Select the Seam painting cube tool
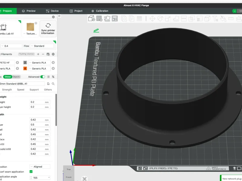Viewport: 242px width, 181px height. click(207, 19)
